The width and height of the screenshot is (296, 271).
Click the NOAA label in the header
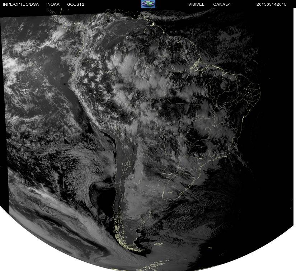53,4
